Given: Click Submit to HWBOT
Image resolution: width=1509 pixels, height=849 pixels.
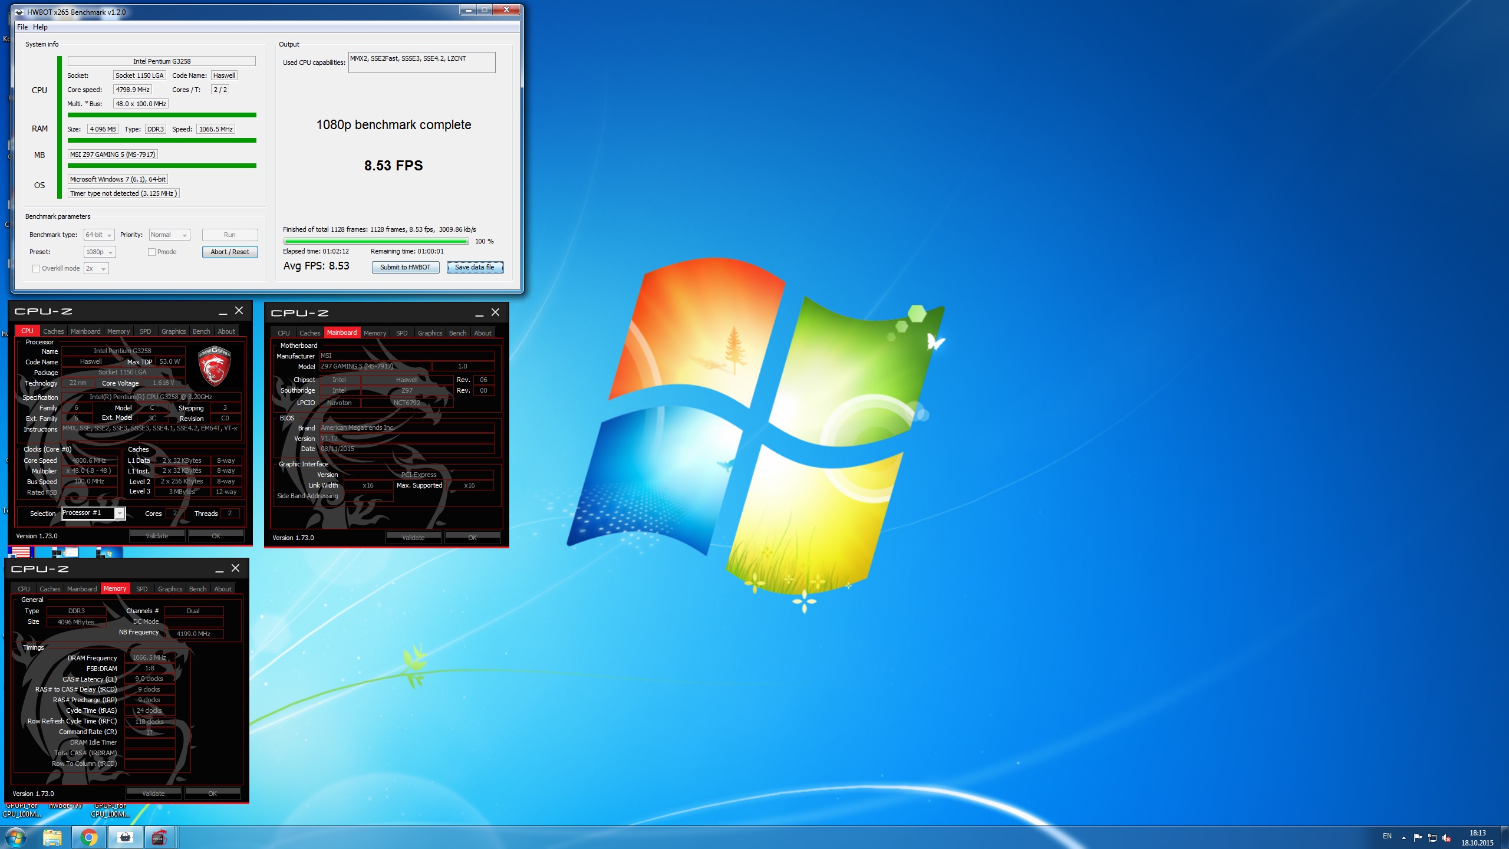Looking at the screenshot, I should (406, 267).
